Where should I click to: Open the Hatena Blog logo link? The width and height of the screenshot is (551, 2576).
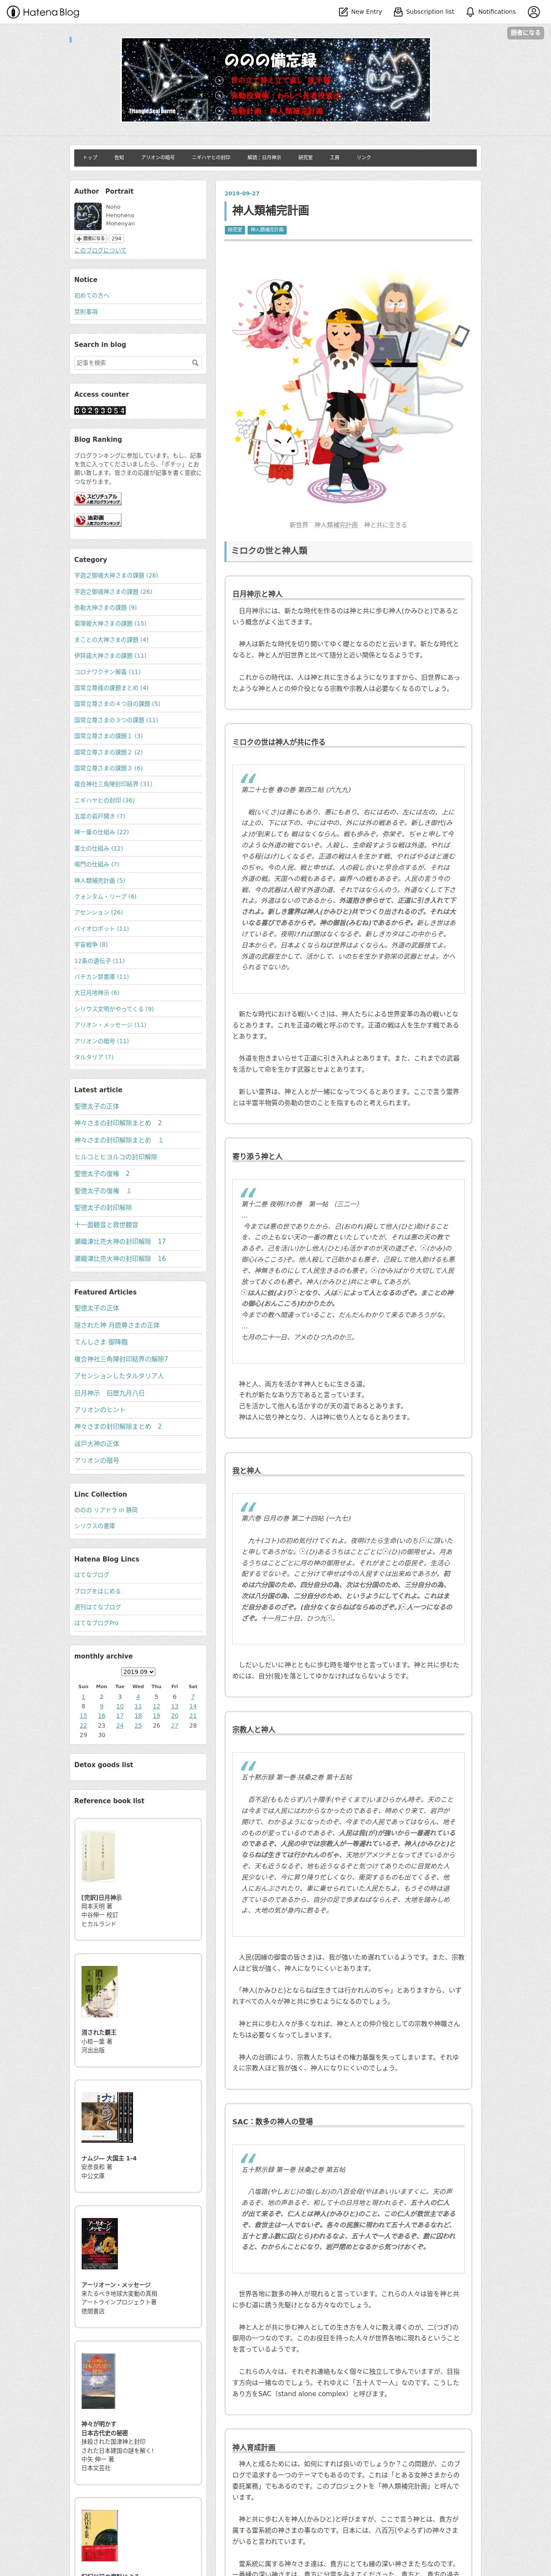(x=43, y=12)
